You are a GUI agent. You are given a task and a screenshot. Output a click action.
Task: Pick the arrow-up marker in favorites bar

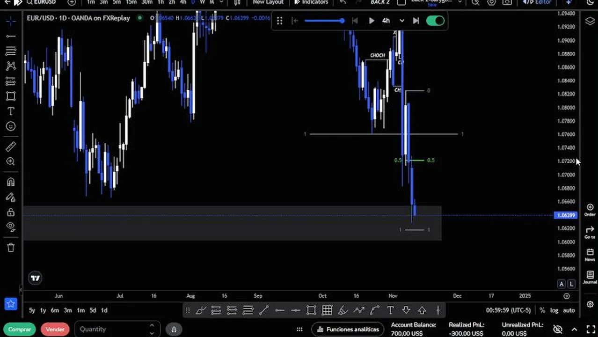[x=422, y=310]
